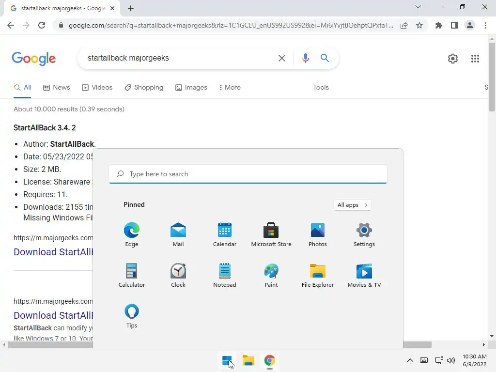Reload the Google results page

[42, 25]
